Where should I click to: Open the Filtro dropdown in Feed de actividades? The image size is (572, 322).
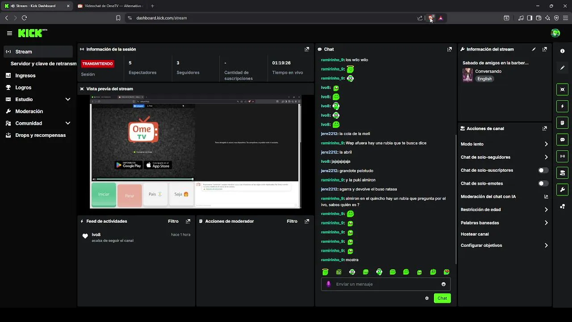(x=173, y=221)
